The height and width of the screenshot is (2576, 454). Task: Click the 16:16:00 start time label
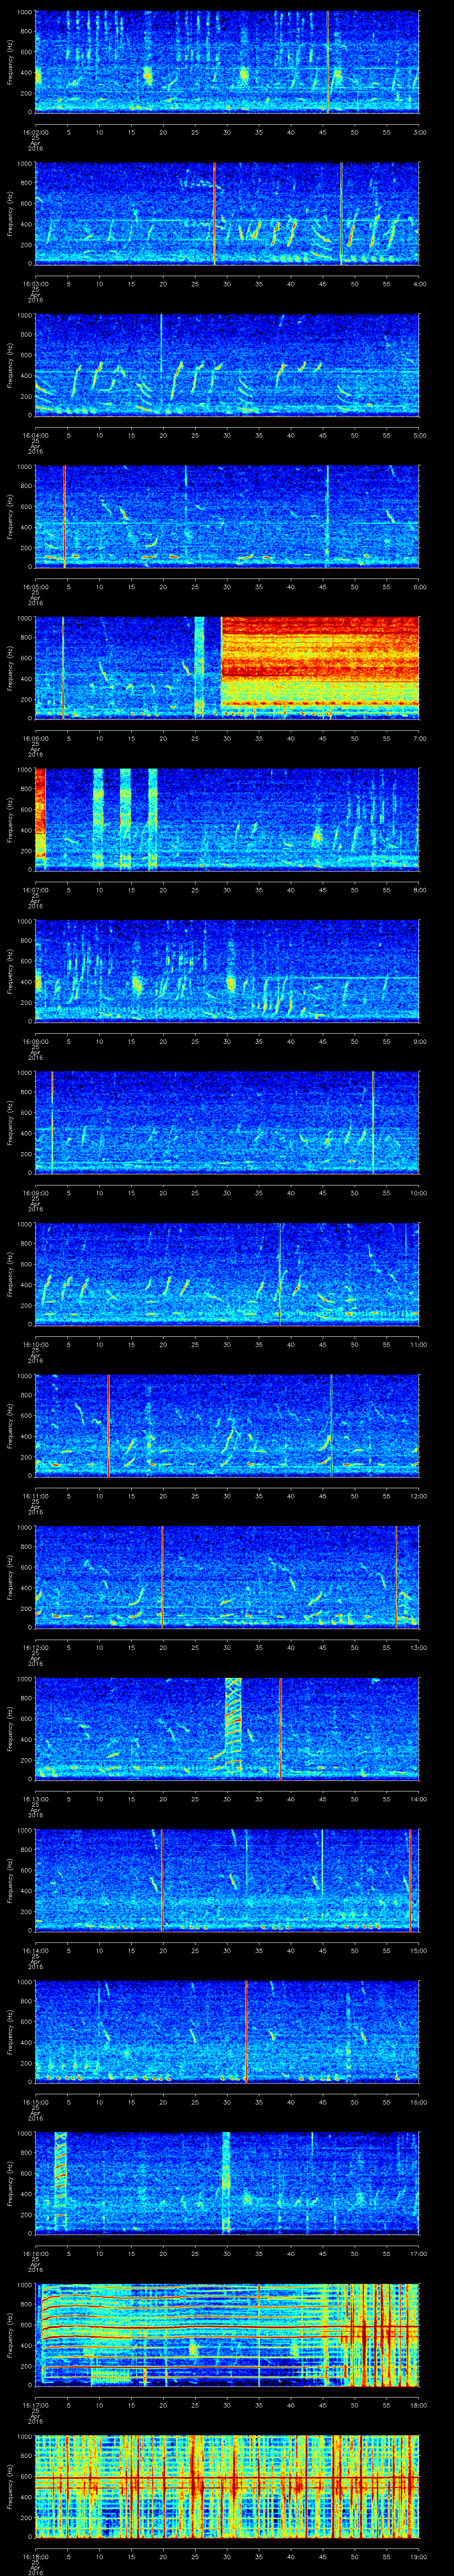[x=35, y=2254]
